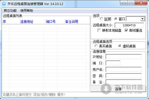Click the 远程桌面大小 field showing 1280*710

[x=129, y=25]
